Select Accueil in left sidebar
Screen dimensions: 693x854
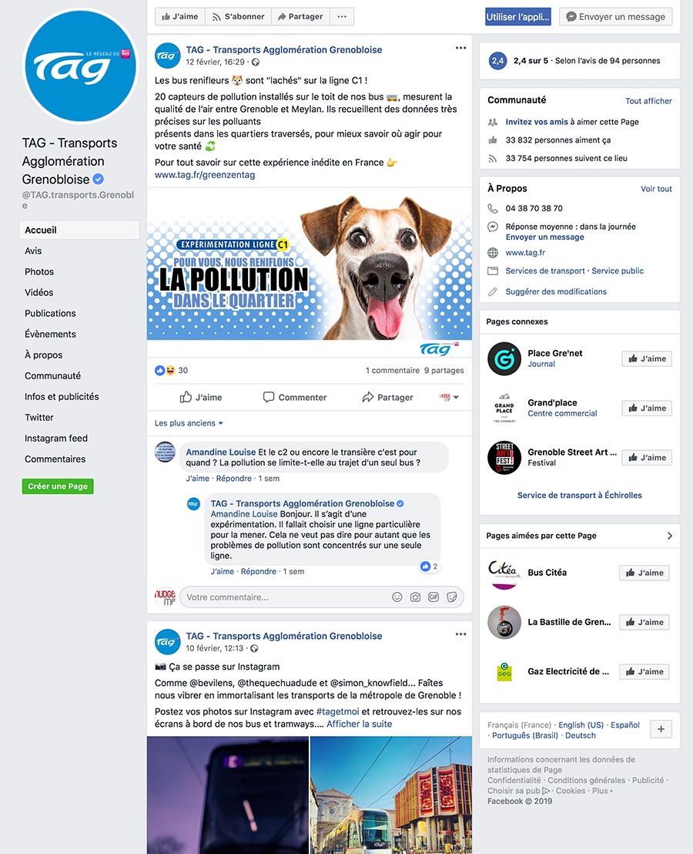(79, 230)
